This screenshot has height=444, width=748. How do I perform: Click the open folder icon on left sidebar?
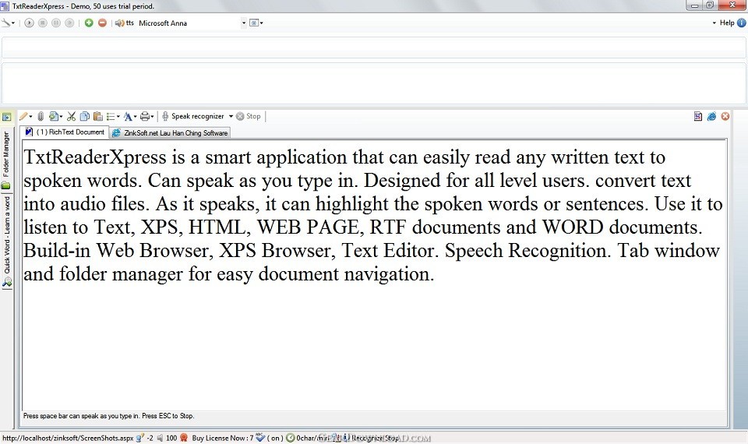(x=5, y=186)
